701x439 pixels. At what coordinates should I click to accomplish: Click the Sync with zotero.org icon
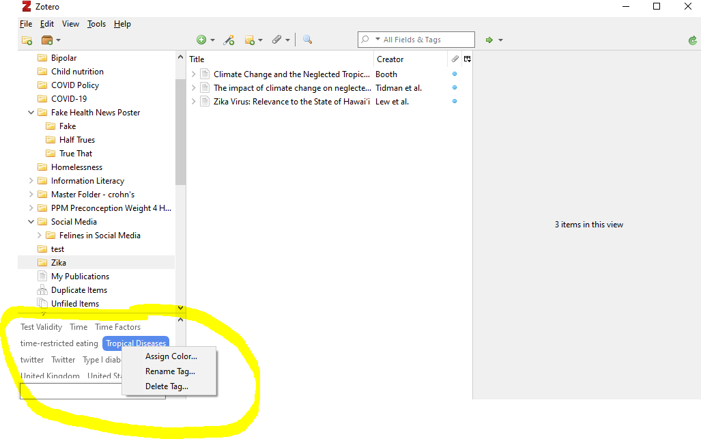click(693, 41)
